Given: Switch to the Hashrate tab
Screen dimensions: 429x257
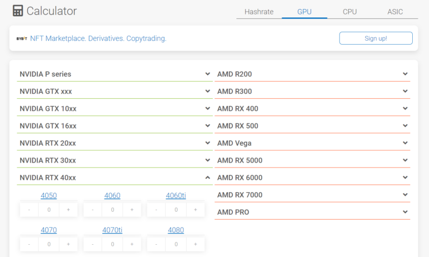Looking at the screenshot, I should click(x=259, y=12).
